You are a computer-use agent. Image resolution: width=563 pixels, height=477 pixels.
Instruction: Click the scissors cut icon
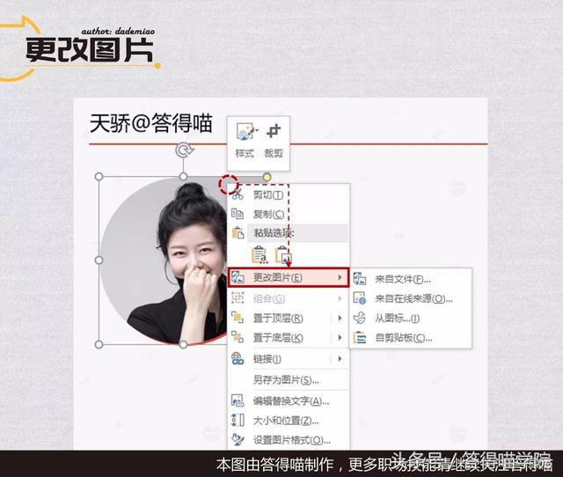pyautogui.click(x=238, y=195)
